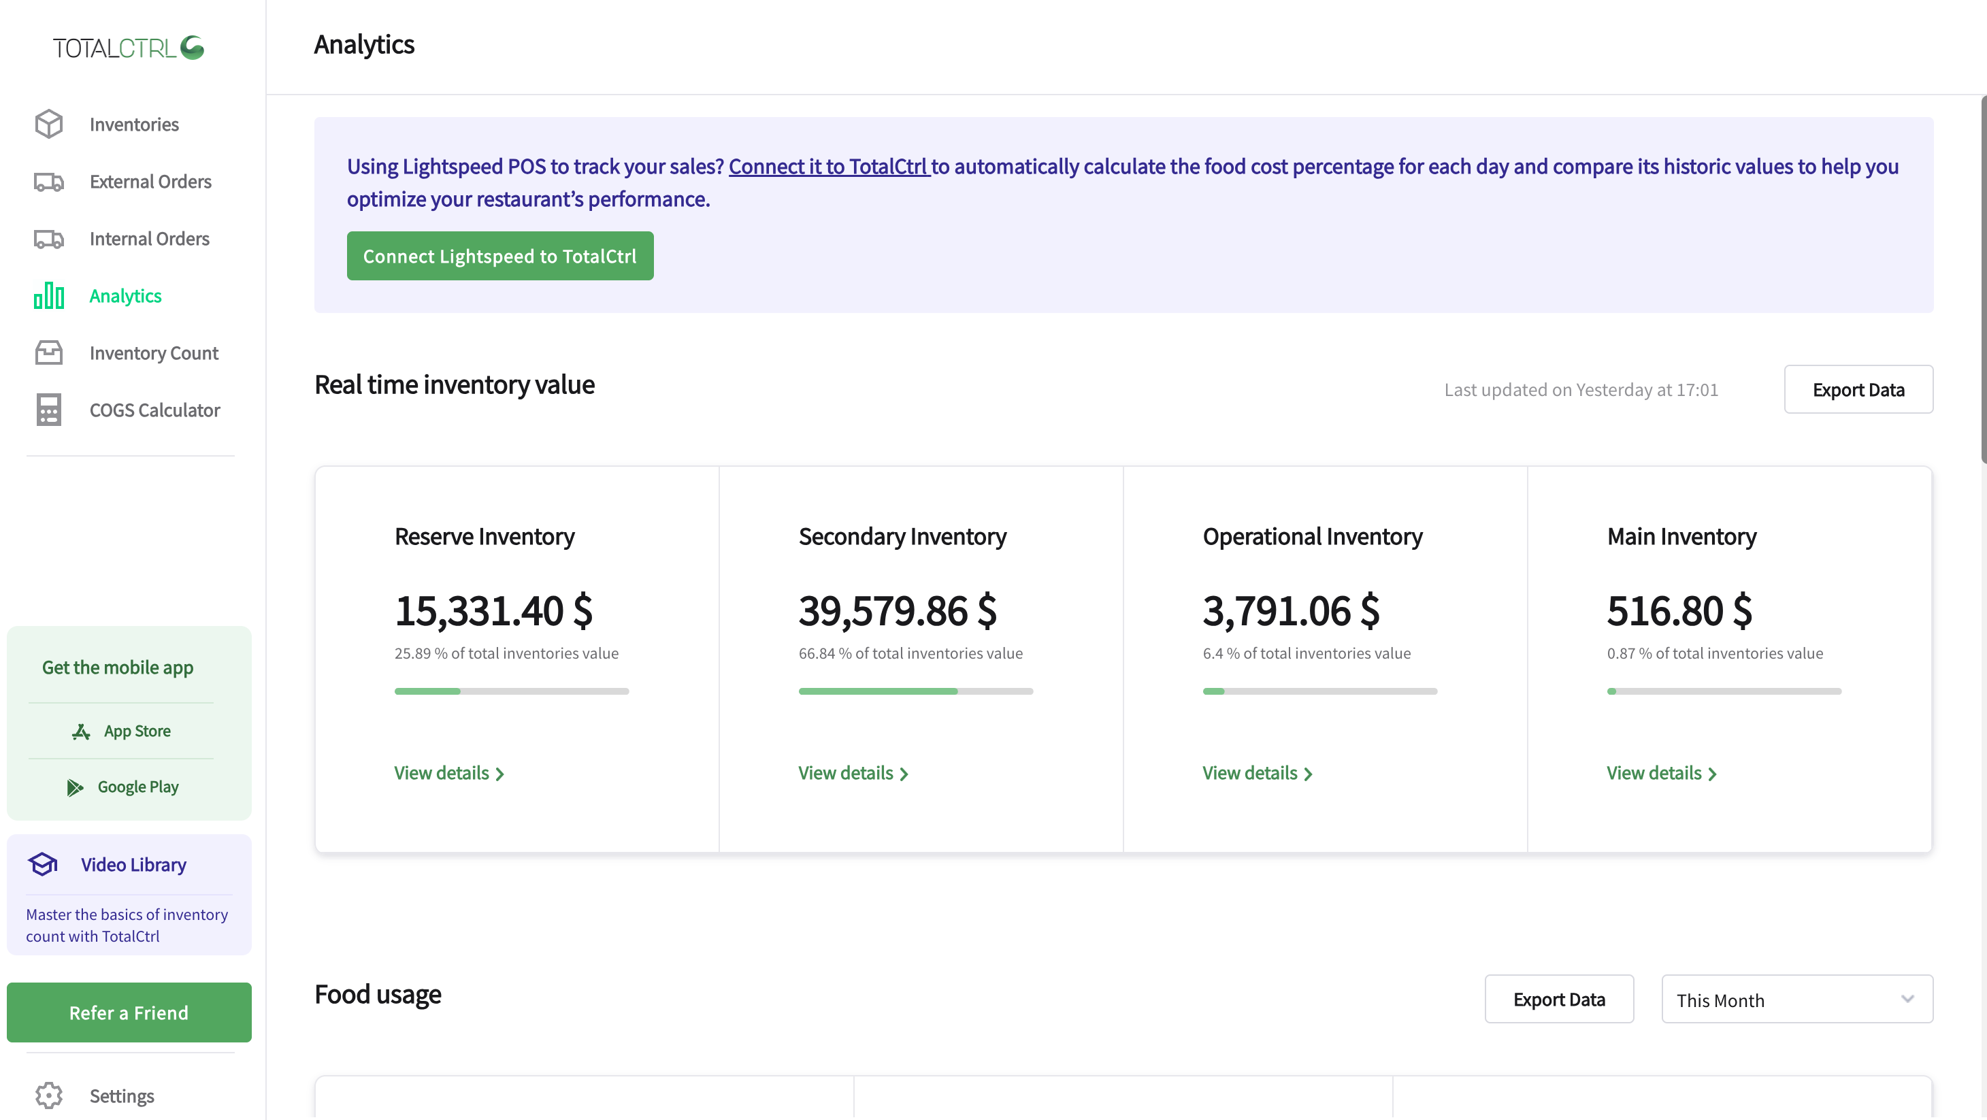The height and width of the screenshot is (1120, 1987).
Task: Click chevron next to Operational Inventory View details
Action: coord(1308,774)
